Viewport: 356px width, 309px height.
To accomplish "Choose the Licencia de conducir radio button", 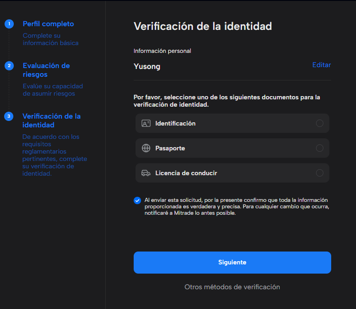I will (x=320, y=173).
